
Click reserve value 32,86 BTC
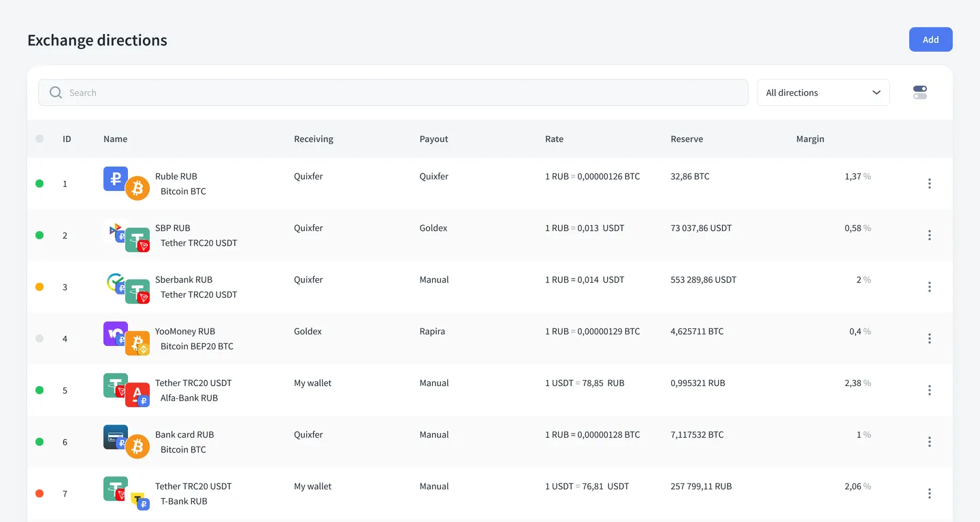[690, 176]
